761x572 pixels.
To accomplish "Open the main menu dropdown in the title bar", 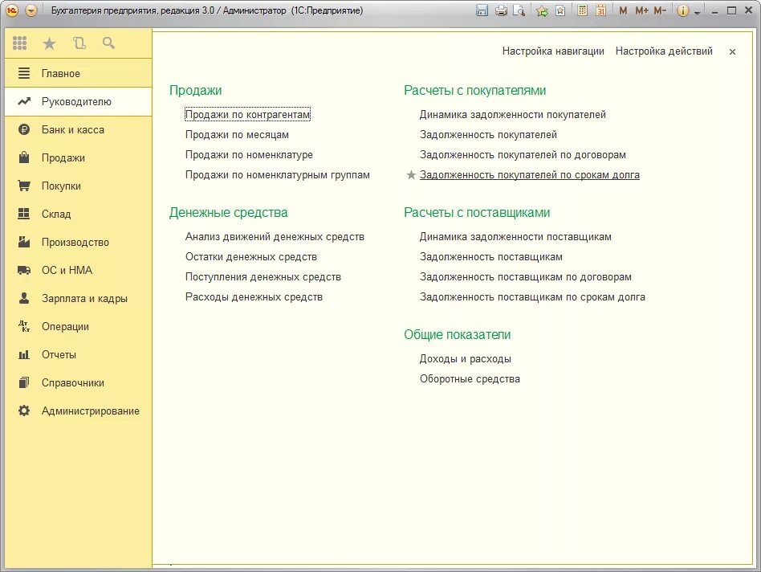I will pyautogui.click(x=31, y=10).
